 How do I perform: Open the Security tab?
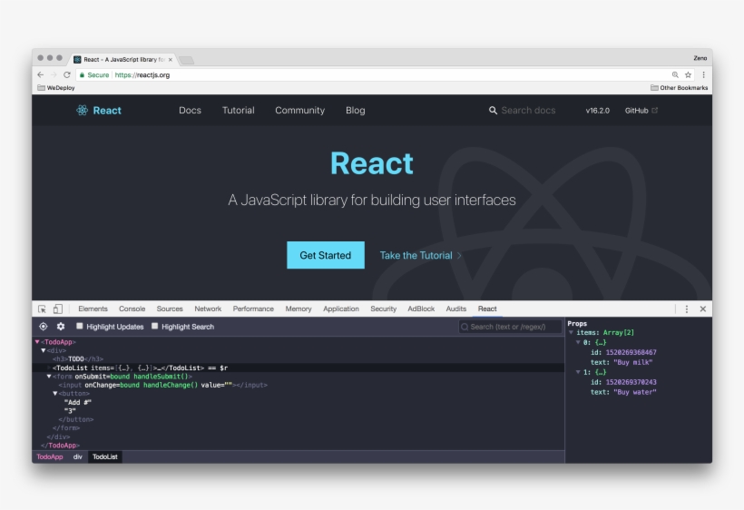pos(384,309)
